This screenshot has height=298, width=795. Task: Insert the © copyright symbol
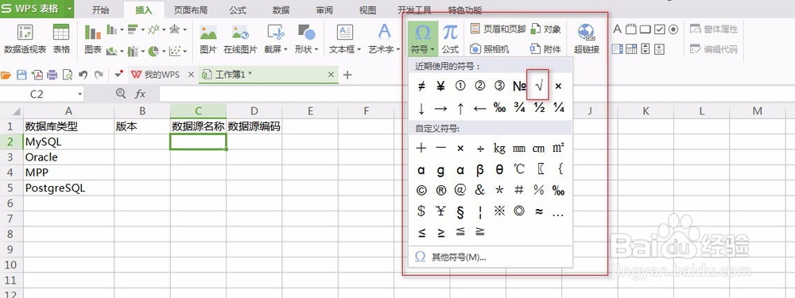(x=421, y=190)
